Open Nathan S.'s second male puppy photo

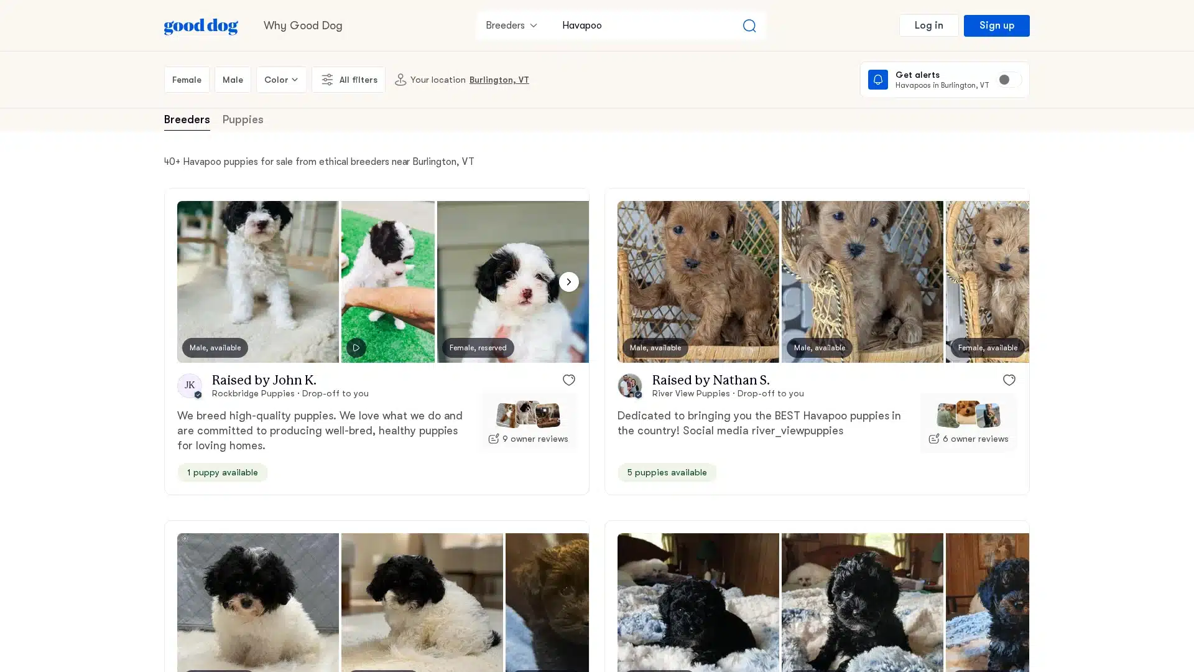862,282
